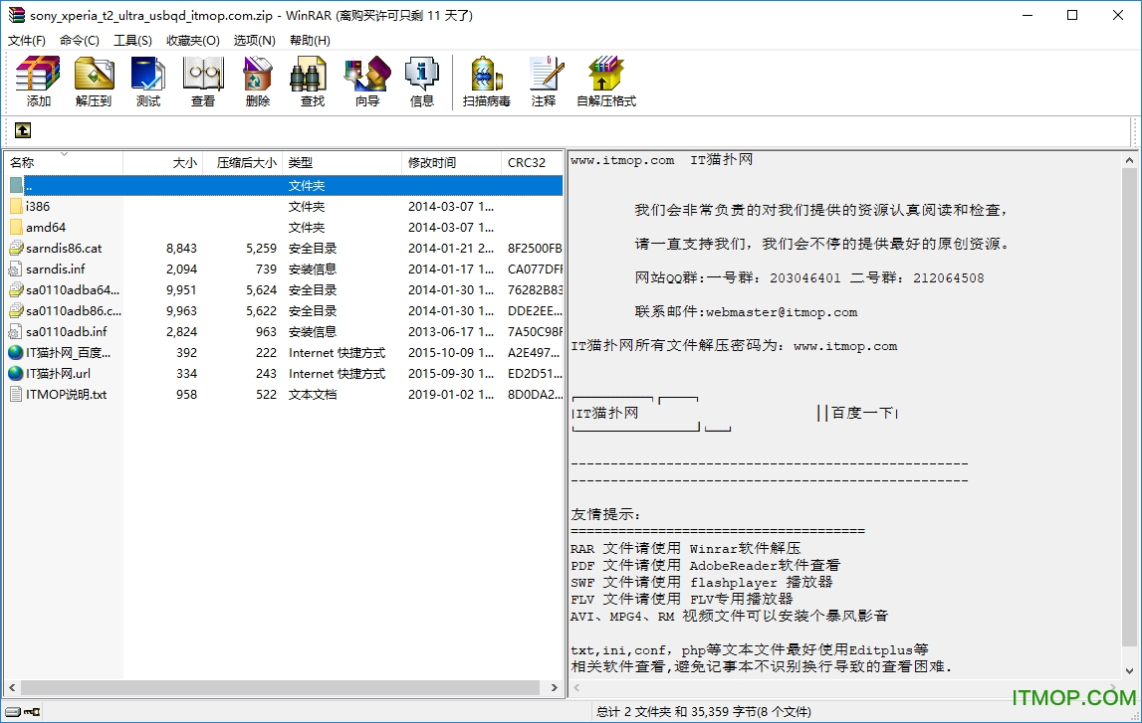Click file list scroll left arrow
This screenshot has width=1142, height=723.
coord(12,687)
